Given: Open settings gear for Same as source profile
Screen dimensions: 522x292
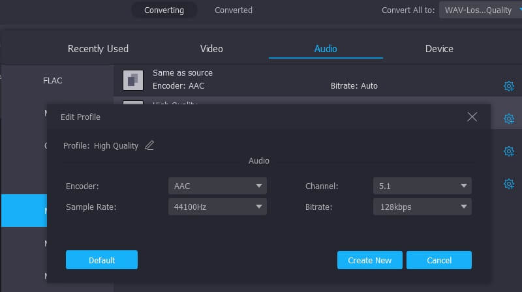Looking at the screenshot, I should click(x=509, y=86).
